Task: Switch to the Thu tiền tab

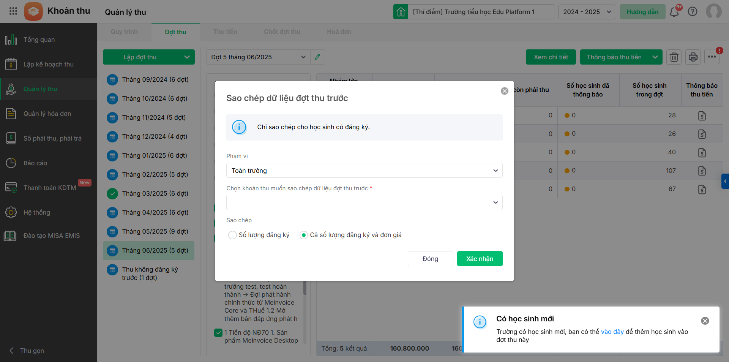Action: (225, 32)
